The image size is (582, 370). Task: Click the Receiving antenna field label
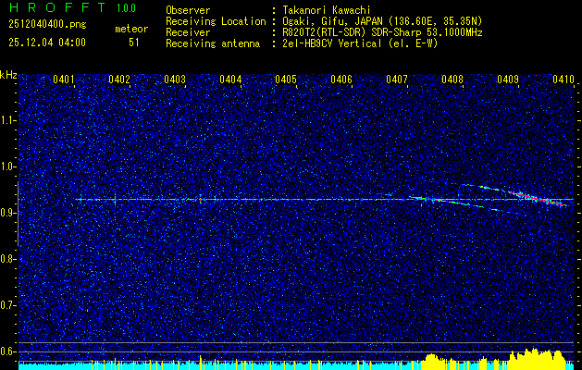pos(213,43)
